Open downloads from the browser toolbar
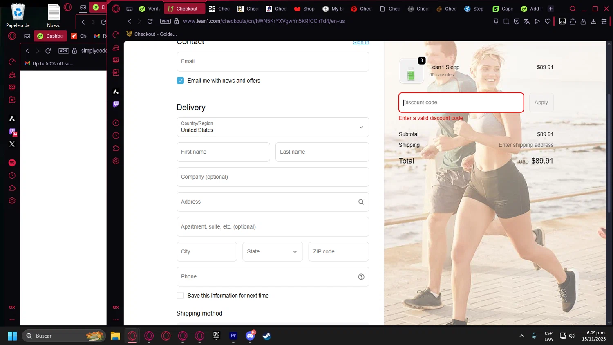Viewport: 613px width, 345px height. (594, 21)
